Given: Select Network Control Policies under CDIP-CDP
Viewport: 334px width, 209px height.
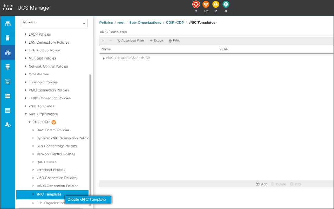Looking at the screenshot, I should 56,154.
